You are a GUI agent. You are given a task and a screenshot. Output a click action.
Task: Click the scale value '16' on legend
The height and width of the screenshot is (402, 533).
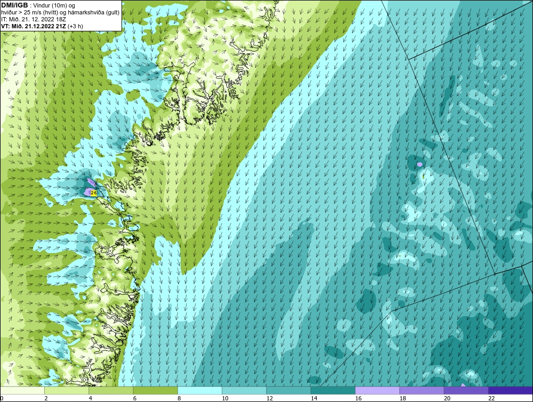(x=359, y=399)
